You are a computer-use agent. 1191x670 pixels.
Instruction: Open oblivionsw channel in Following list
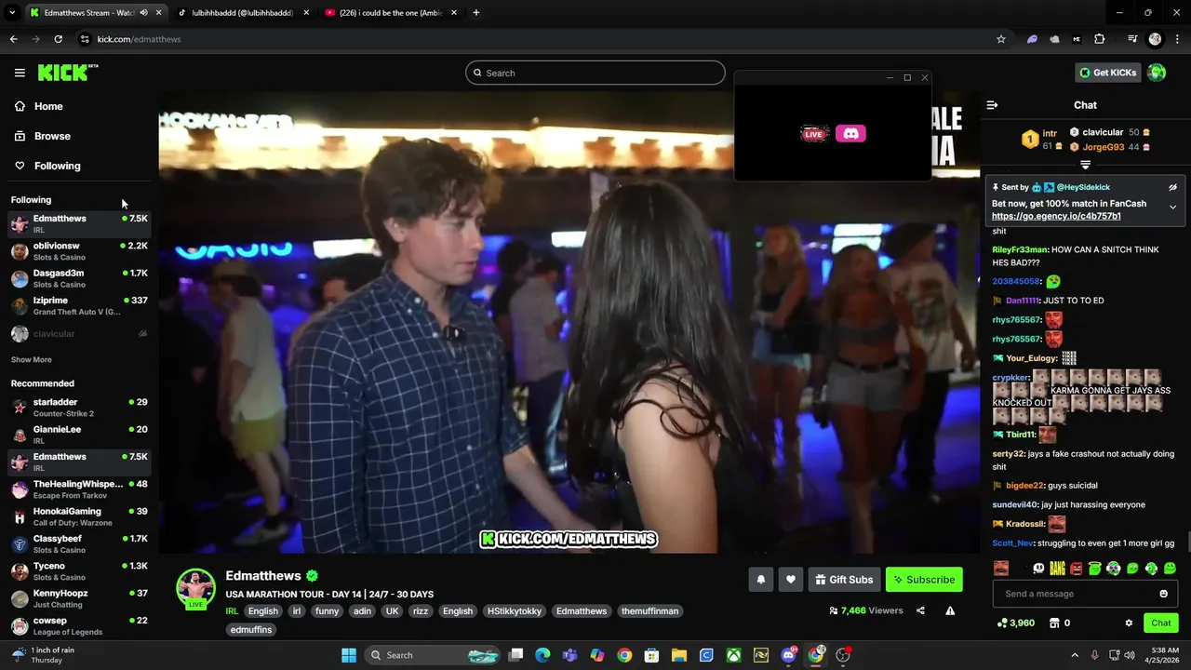(x=79, y=251)
